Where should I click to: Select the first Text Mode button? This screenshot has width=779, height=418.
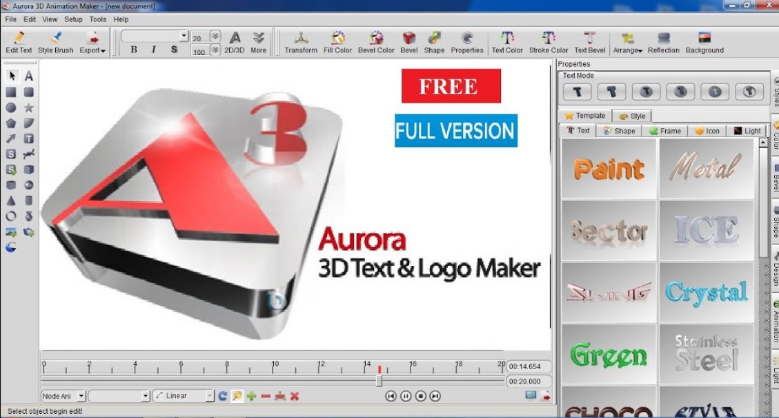pyautogui.click(x=577, y=92)
